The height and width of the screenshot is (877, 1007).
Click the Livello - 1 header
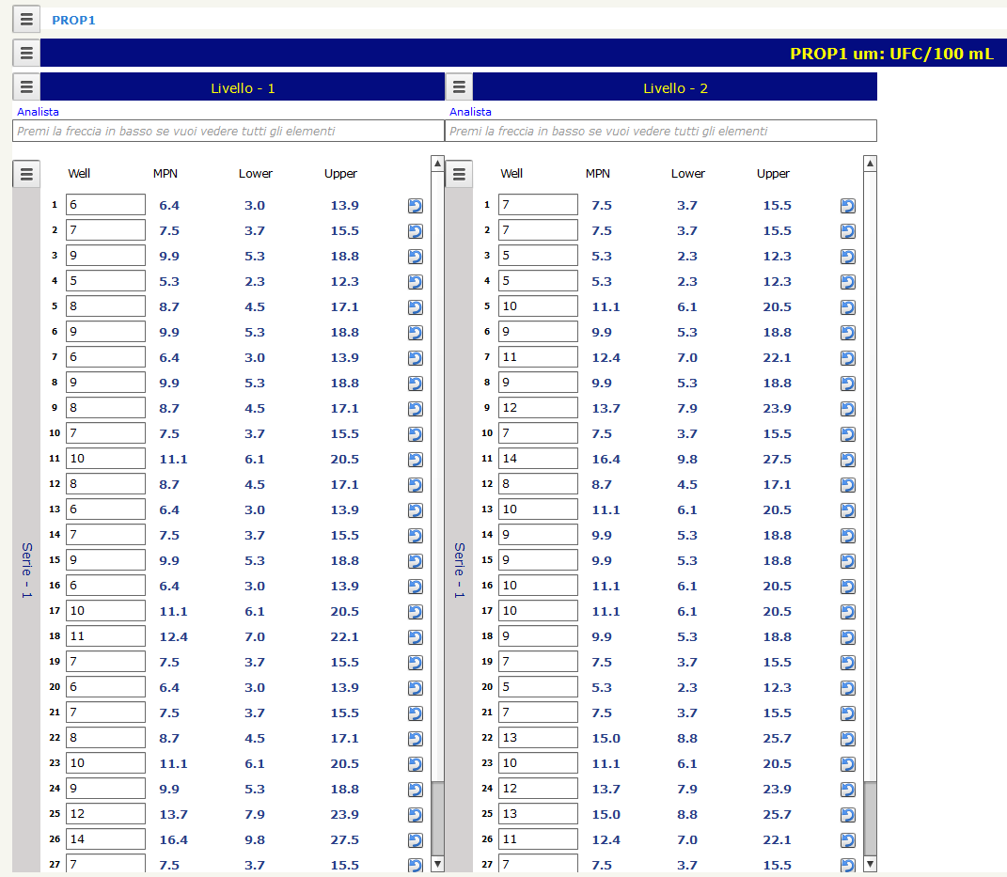click(243, 87)
